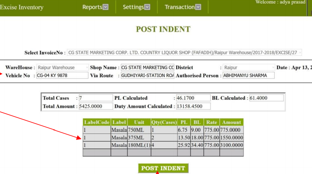The image size is (312, 174).
Task: Click the Duty Amount Calculated field
Action: tap(193, 106)
